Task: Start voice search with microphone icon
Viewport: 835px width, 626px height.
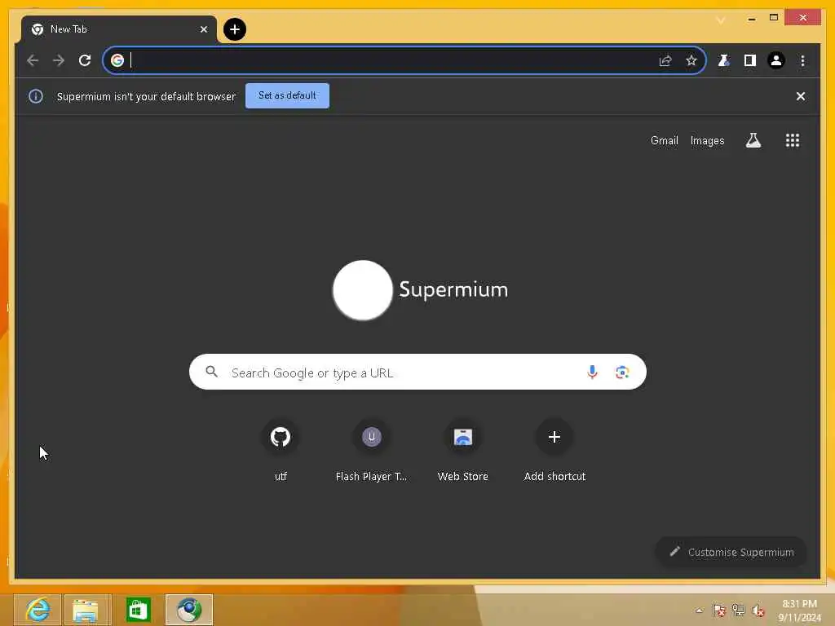Action: pyautogui.click(x=592, y=372)
